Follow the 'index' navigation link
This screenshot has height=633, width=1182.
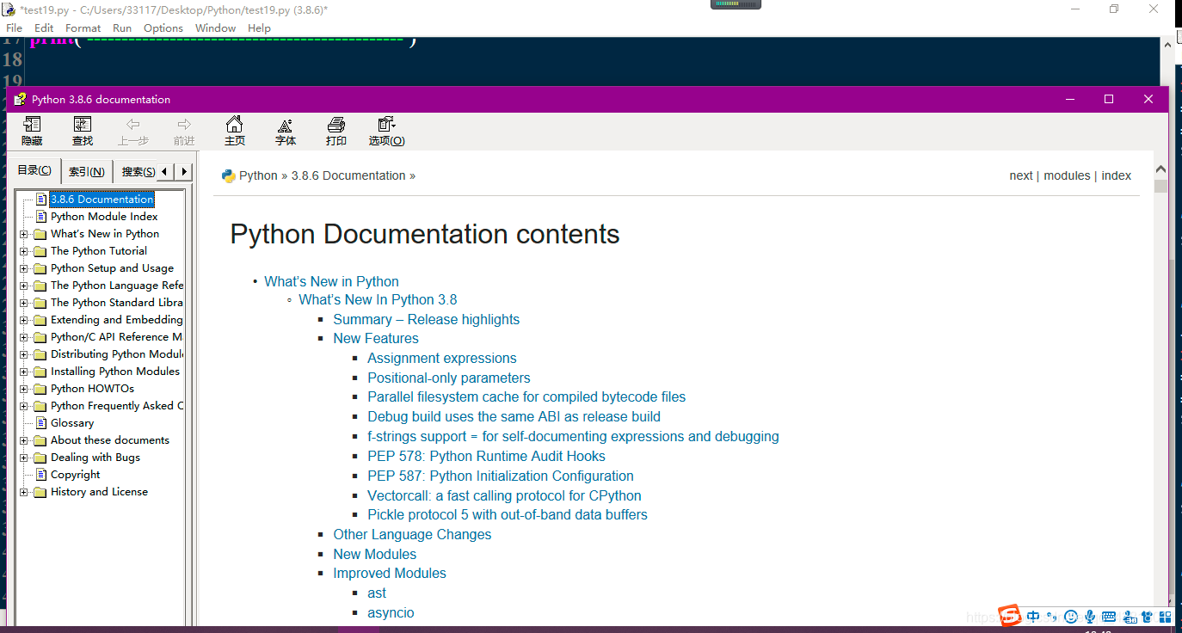pyautogui.click(x=1117, y=175)
